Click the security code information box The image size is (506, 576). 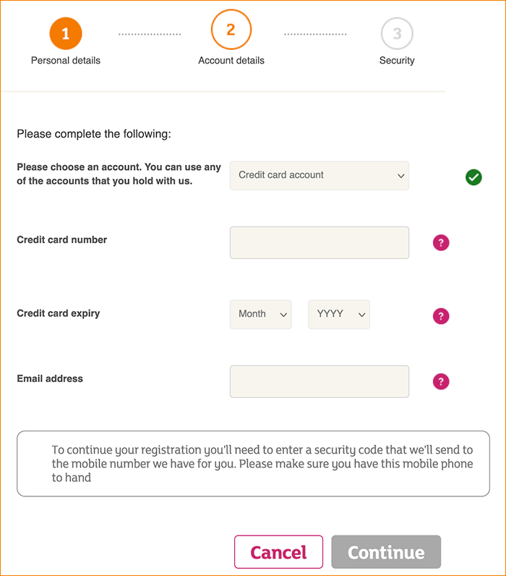(x=253, y=464)
